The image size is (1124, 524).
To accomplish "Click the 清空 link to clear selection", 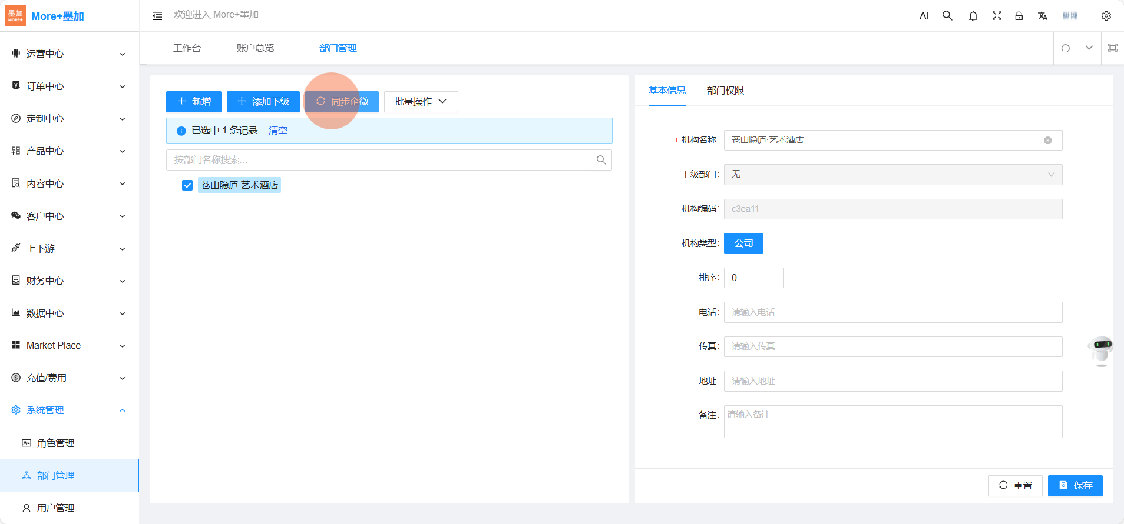I will coord(277,131).
